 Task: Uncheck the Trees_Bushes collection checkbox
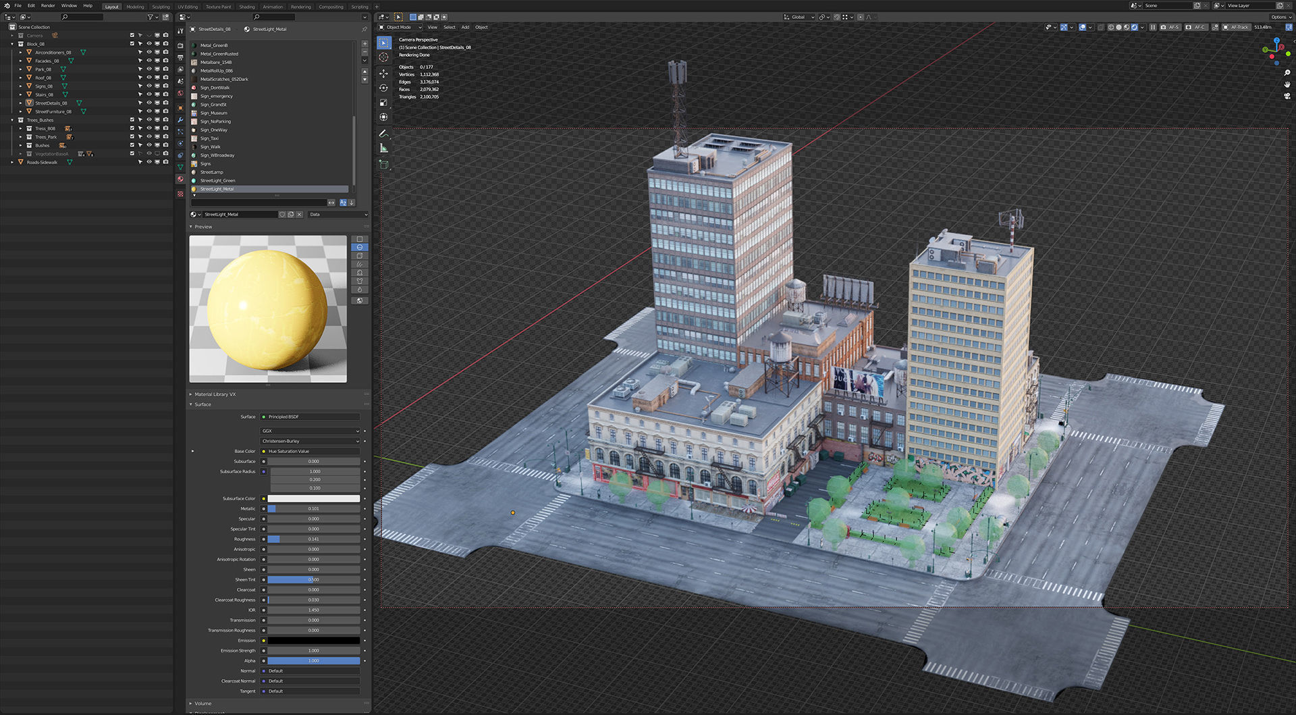(x=132, y=120)
